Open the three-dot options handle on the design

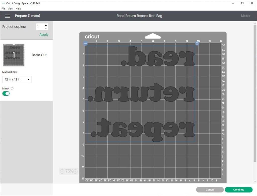85,44
